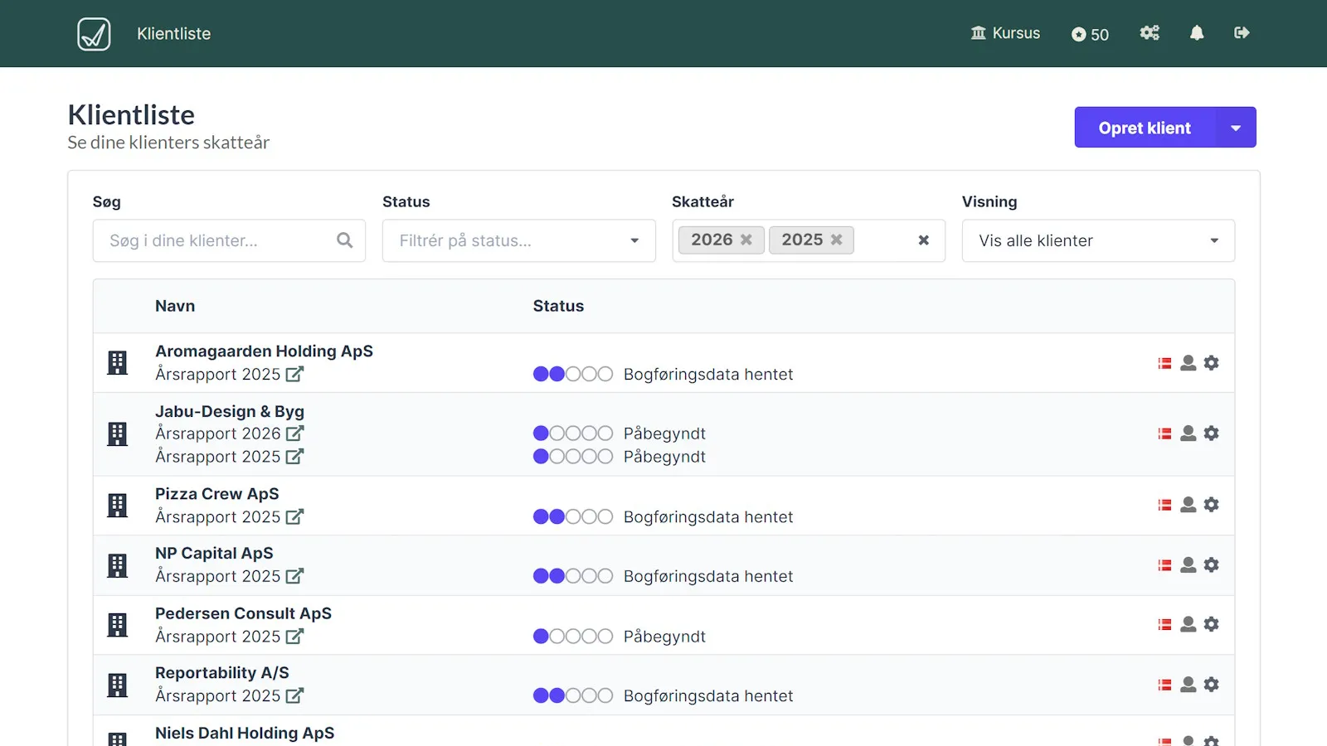Open Årsrapport 2025 for Reportability A/S
Image resolution: width=1327 pixels, height=746 pixels.
click(230, 696)
